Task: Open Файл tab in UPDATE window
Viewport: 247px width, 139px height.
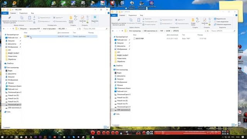Action: (x=114, y=15)
